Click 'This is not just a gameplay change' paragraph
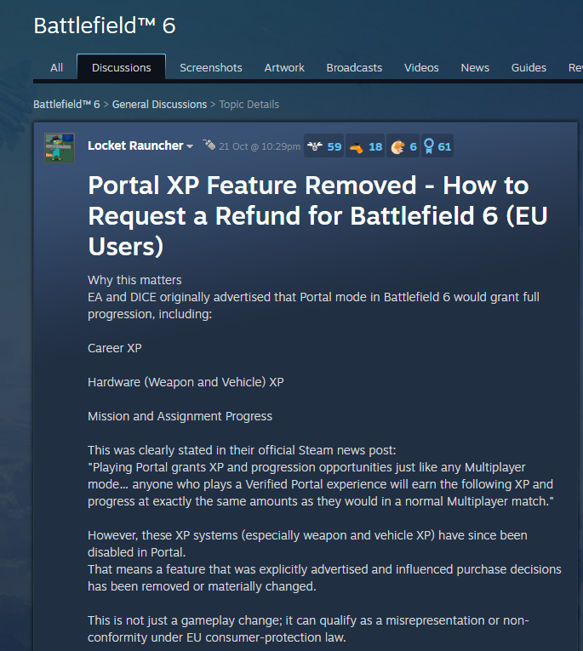 tap(308, 629)
